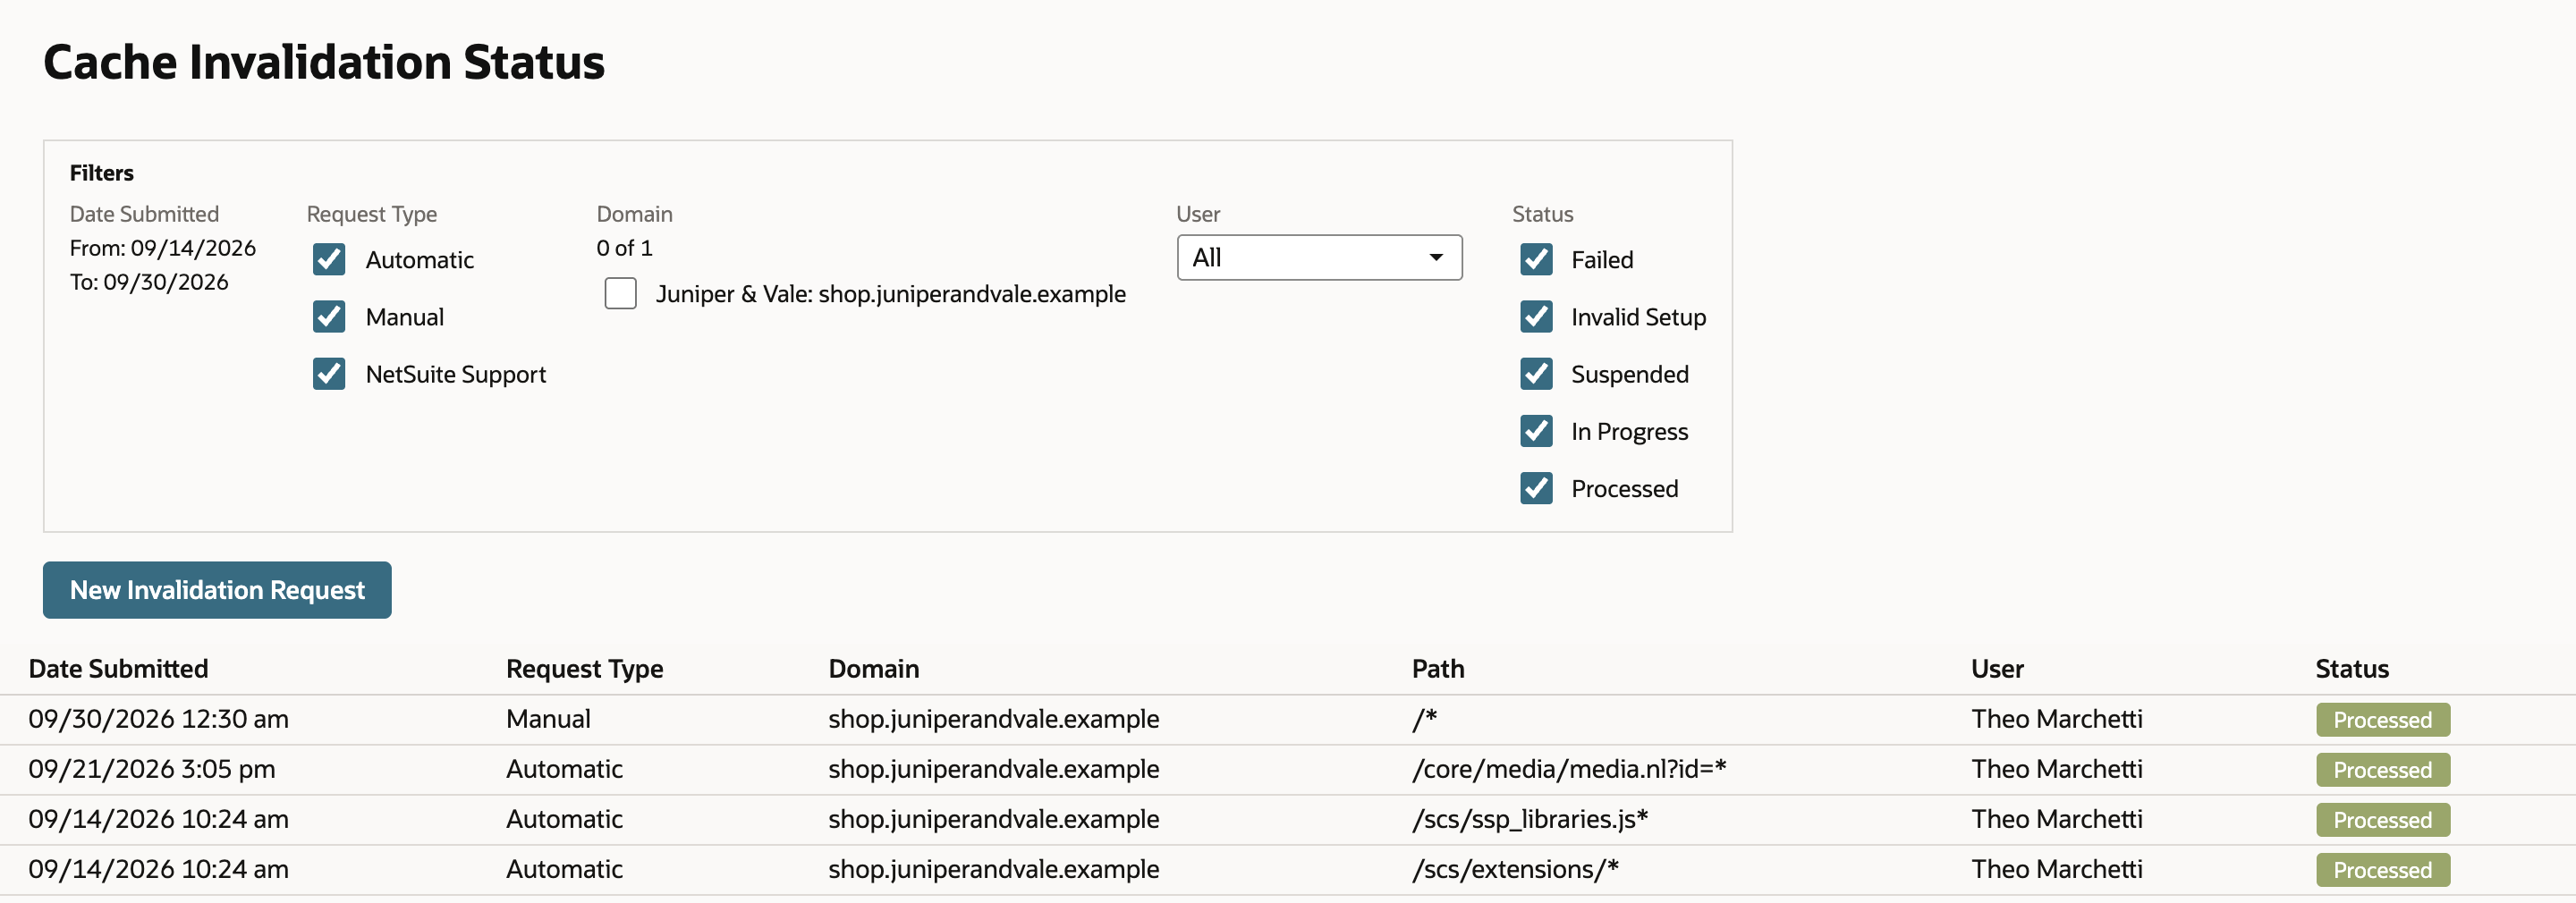
Task: Toggle the Processed status filter checkbox
Action: 1536,488
